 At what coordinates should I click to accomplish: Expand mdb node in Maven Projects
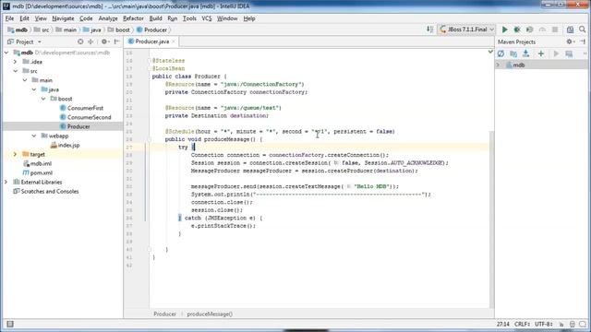point(499,65)
